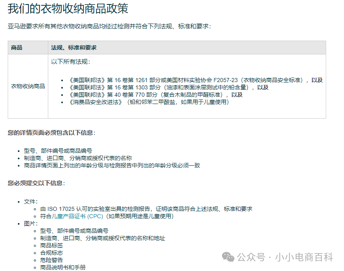Click the bullet about 第 40 卷第 770 部分
This screenshot has height=271, width=344.
(x=156, y=95)
